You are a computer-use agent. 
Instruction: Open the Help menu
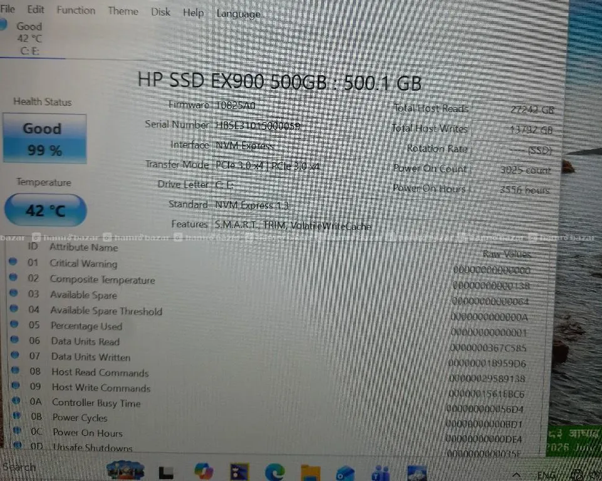coord(193,13)
